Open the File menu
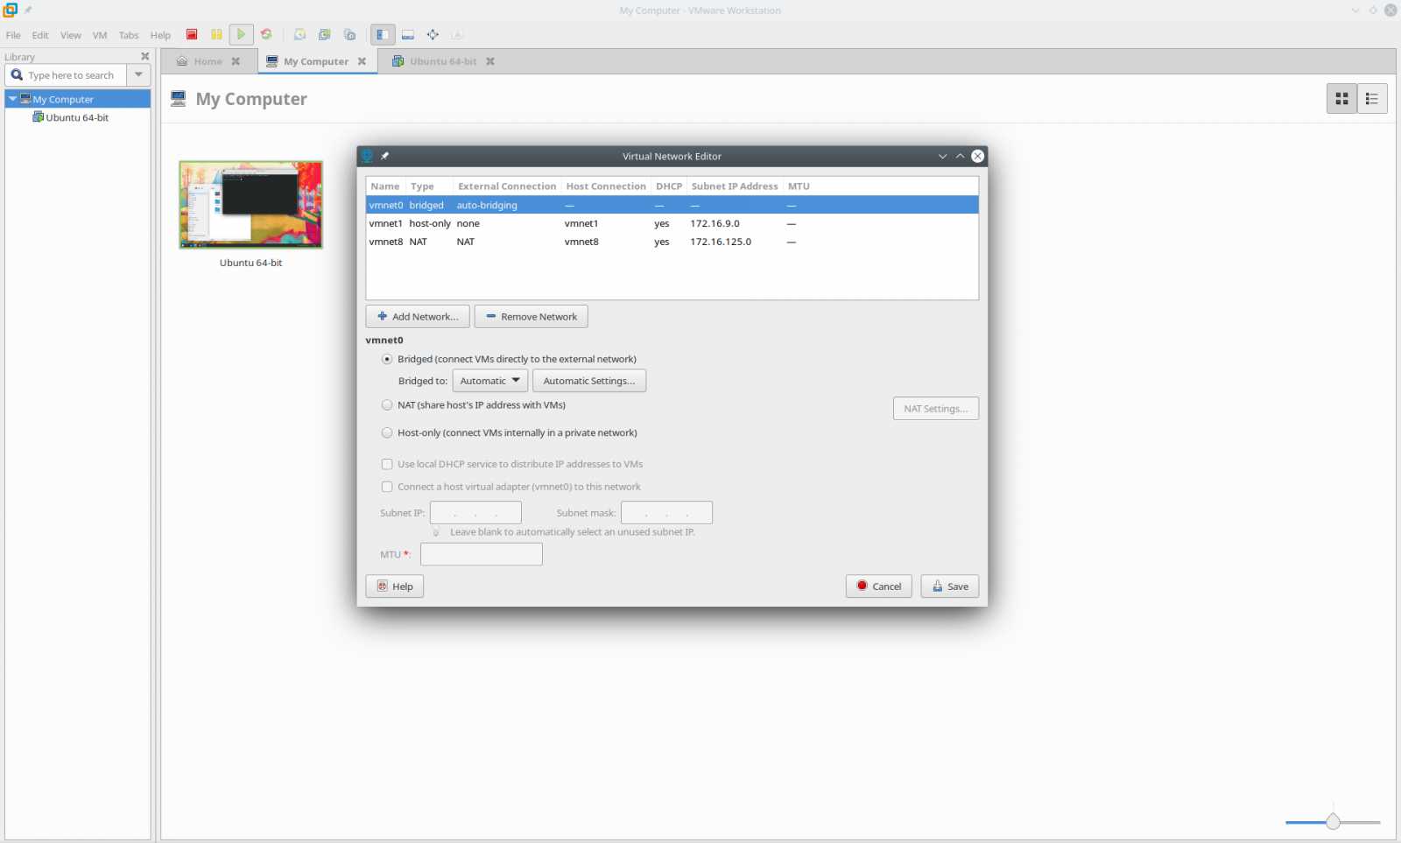Screen dimensions: 1401x843 [13, 35]
